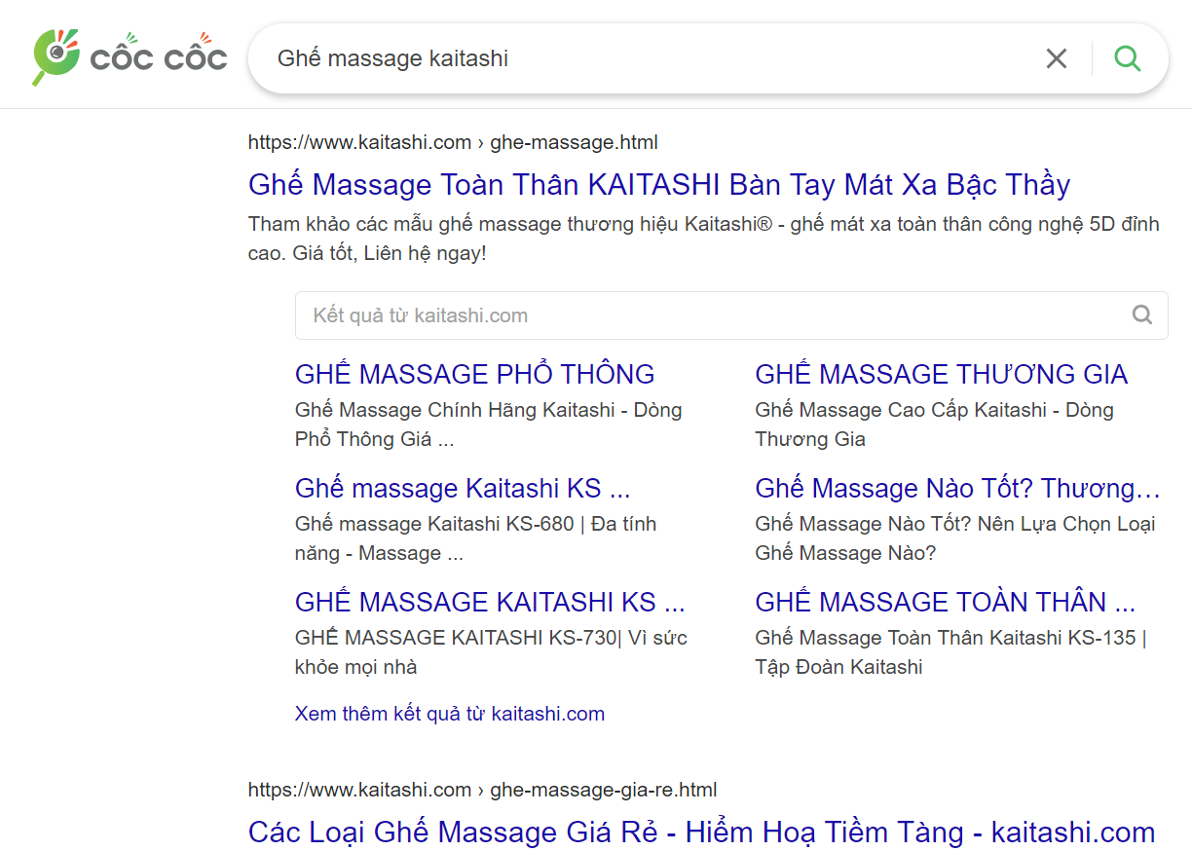Click the 'KS-680 | Đa tính năng' description
The height and width of the screenshot is (851, 1192).
point(476,538)
